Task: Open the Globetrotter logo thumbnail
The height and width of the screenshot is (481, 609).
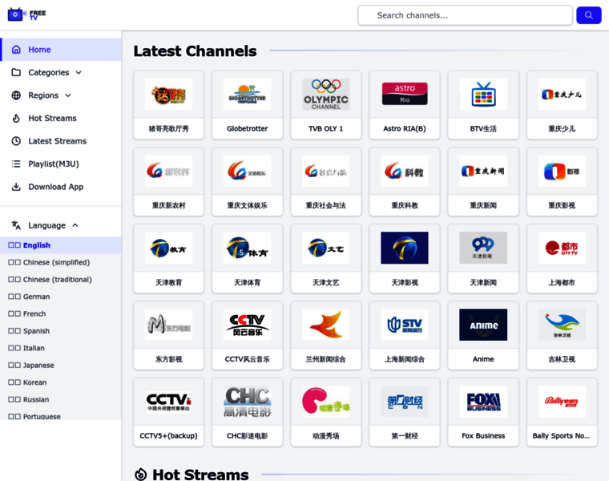Action: pyautogui.click(x=248, y=95)
